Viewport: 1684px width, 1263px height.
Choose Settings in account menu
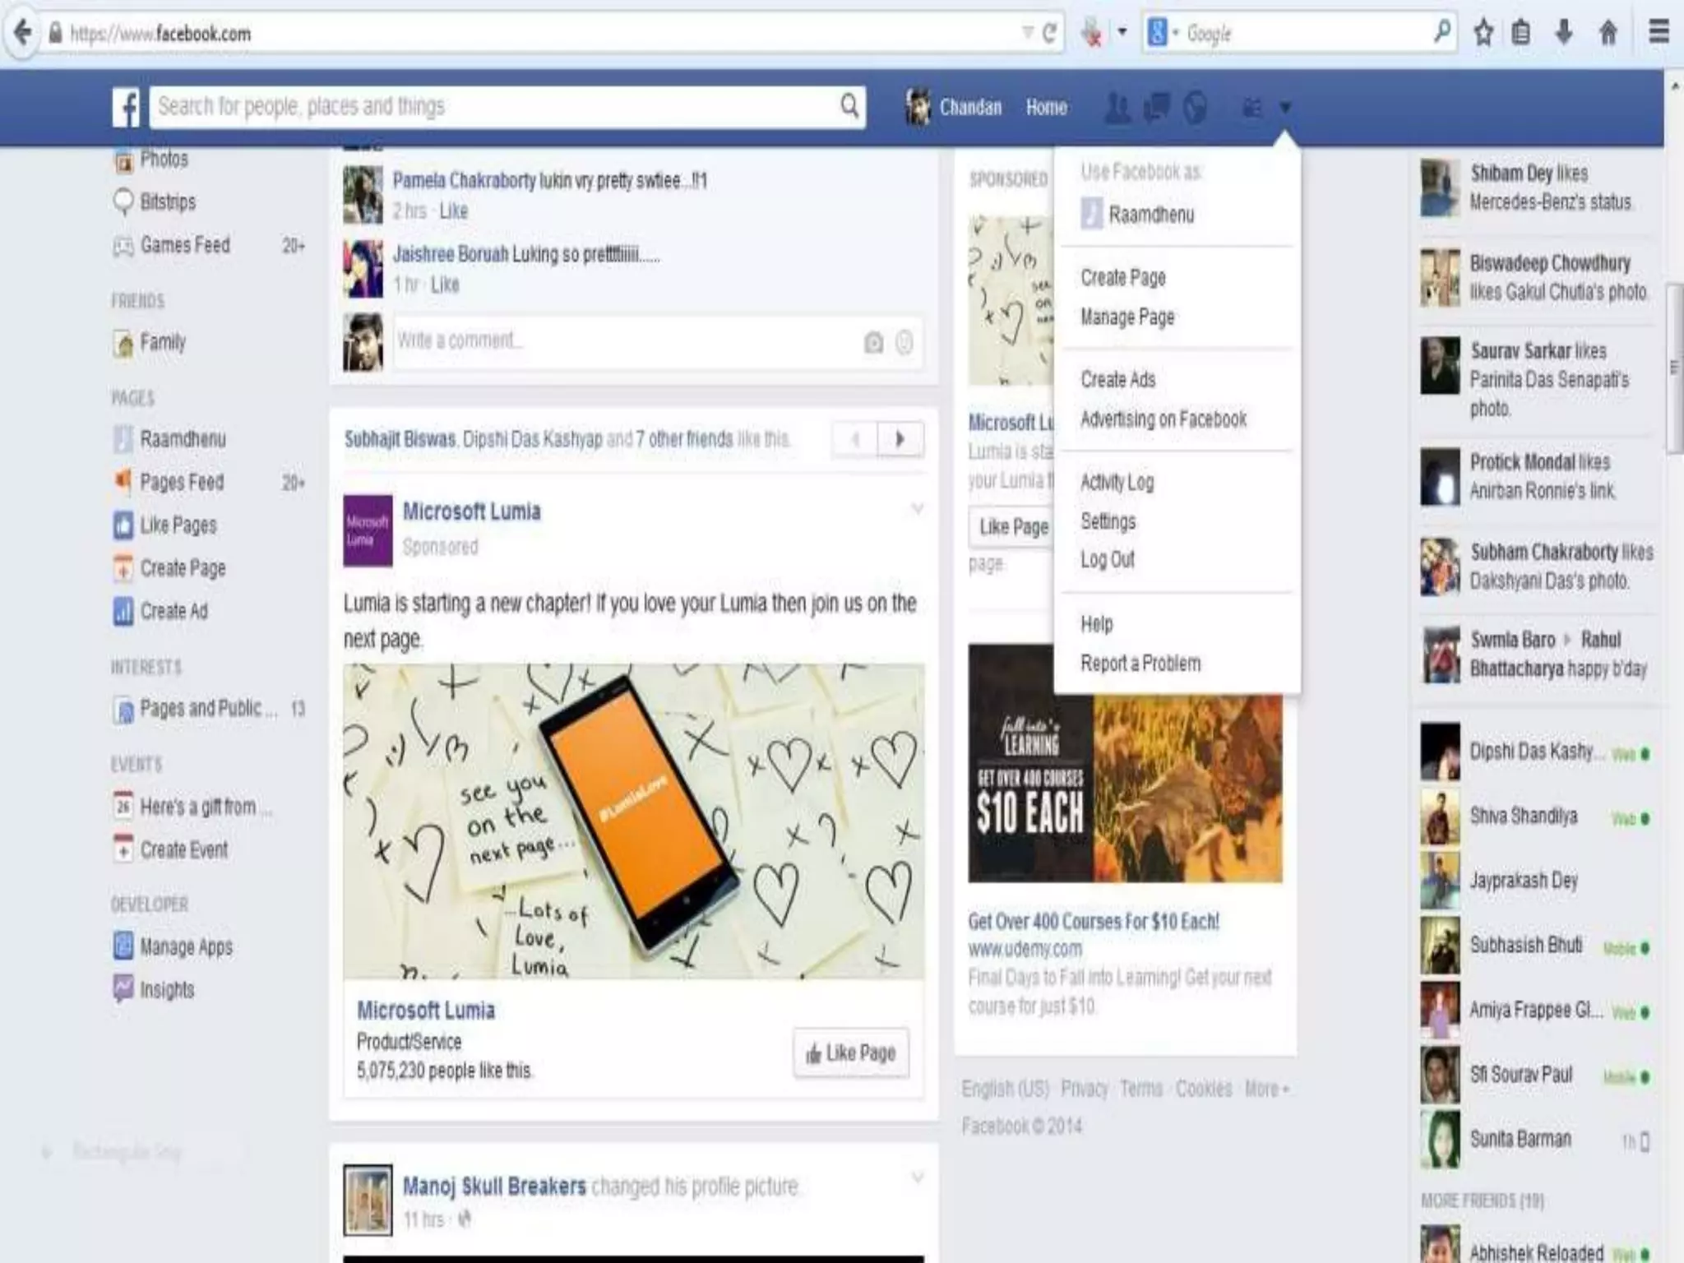[1108, 521]
